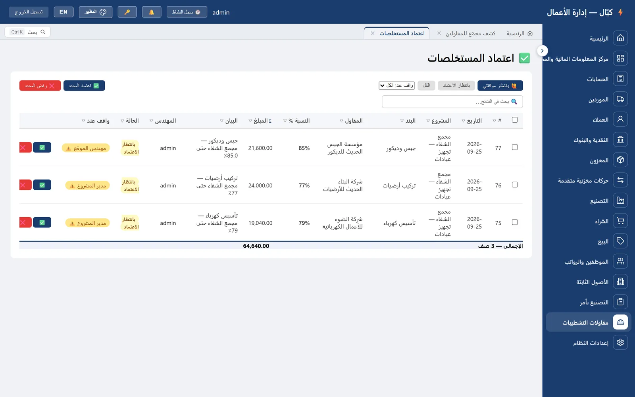Open the واقف عند: الكل dropdown
635x397 pixels.
(397, 85)
